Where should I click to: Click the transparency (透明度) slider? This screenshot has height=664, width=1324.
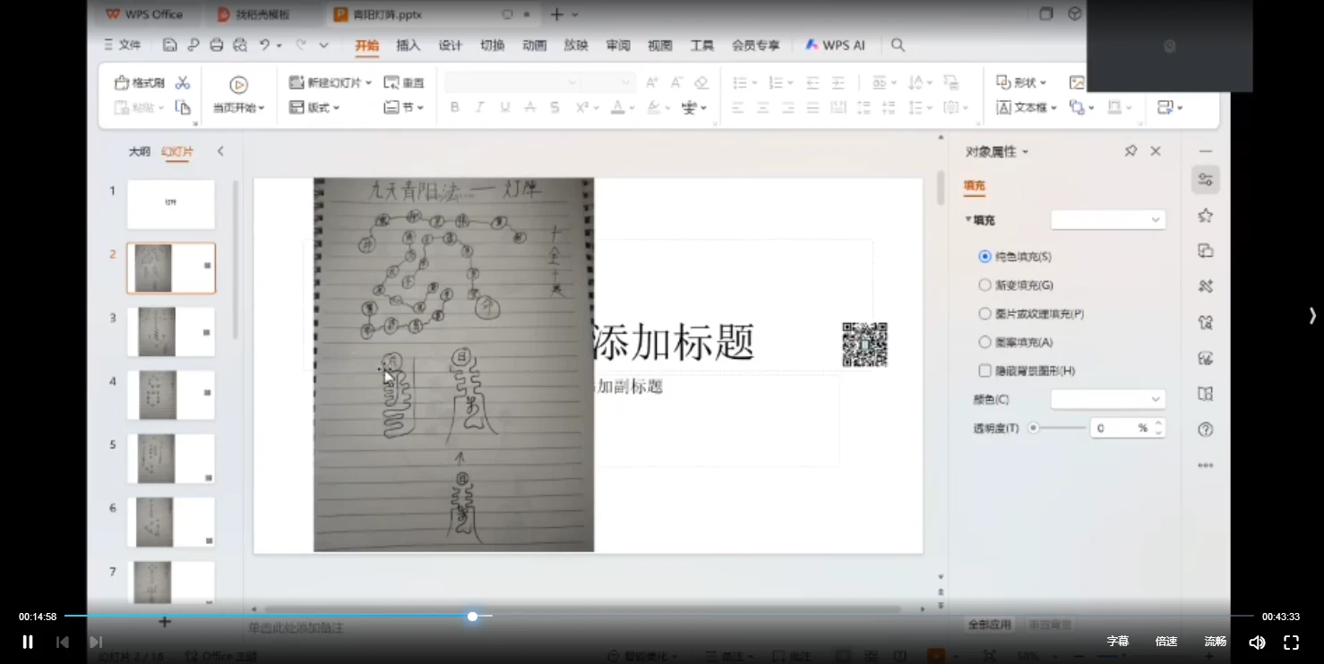1057,428
